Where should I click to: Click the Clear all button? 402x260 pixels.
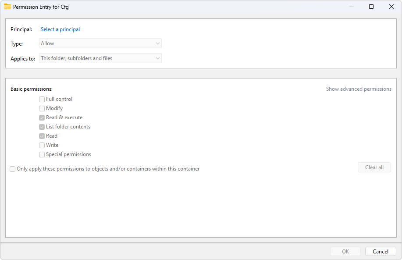(x=374, y=167)
